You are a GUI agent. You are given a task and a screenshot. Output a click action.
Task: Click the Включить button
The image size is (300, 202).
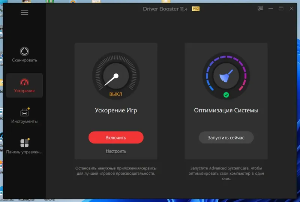click(x=116, y=138)
